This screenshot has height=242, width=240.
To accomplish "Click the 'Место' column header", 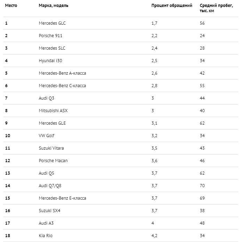I will pos(11,6).
